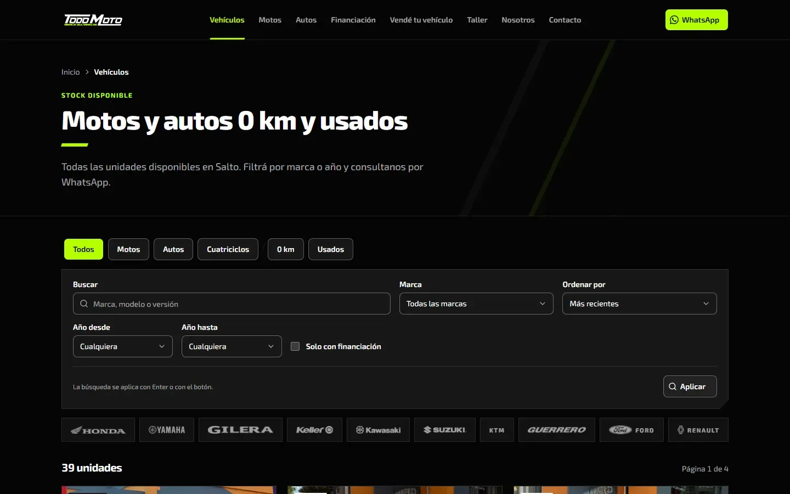Screen dimensions: 790x494
Task: Open the Motos nav menu item
Action: coord(270,20)
